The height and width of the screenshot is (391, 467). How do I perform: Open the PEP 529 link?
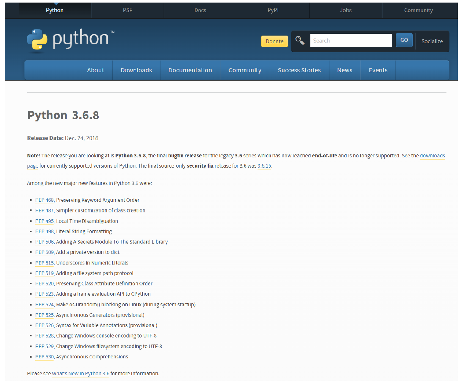[x=45, y=347]
